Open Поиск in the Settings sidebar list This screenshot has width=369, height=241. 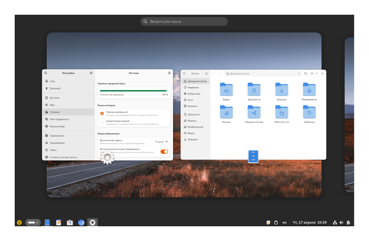pyautogui.click(x=68, y=150)
